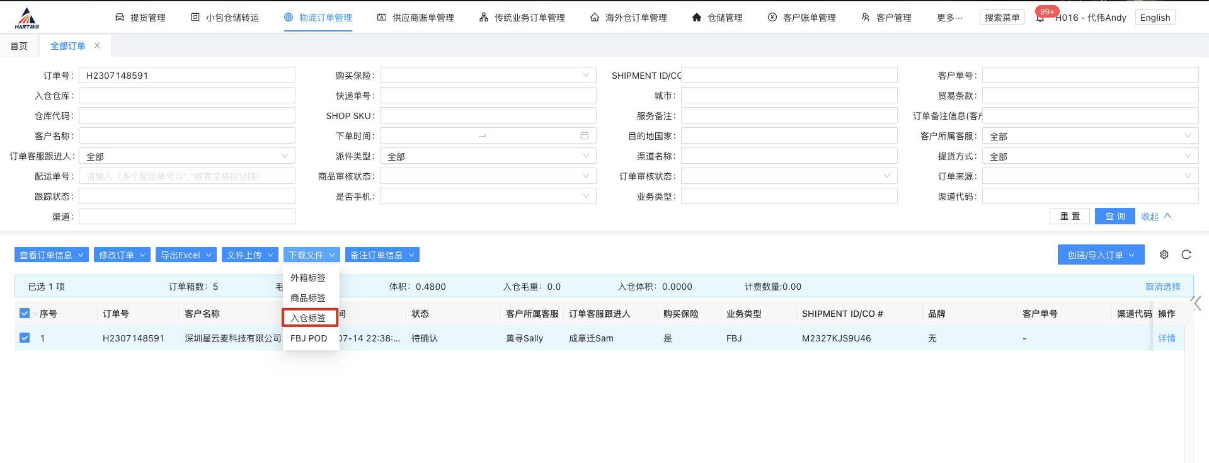1209x463 pixels.
Task: Click the 订单号 input field
Action: [187, 76]
